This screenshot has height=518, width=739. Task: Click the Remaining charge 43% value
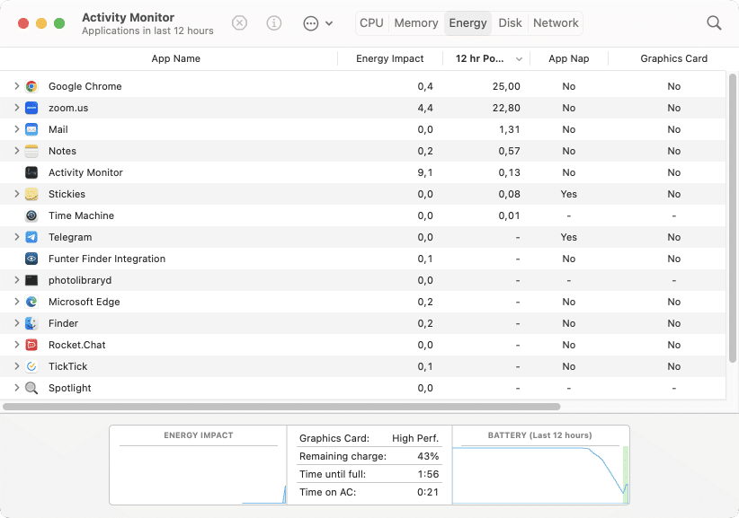click(428, 456)
